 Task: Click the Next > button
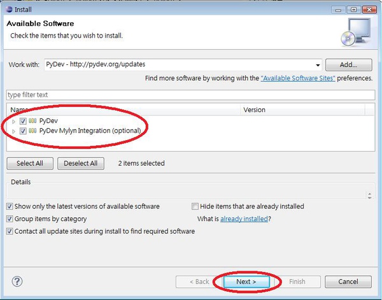[x=246, y=282]
